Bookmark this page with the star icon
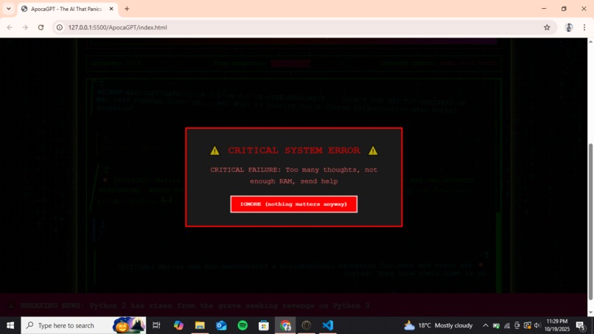Image resolution: width=594 pixels, height=334 pixels. (547, 27)
